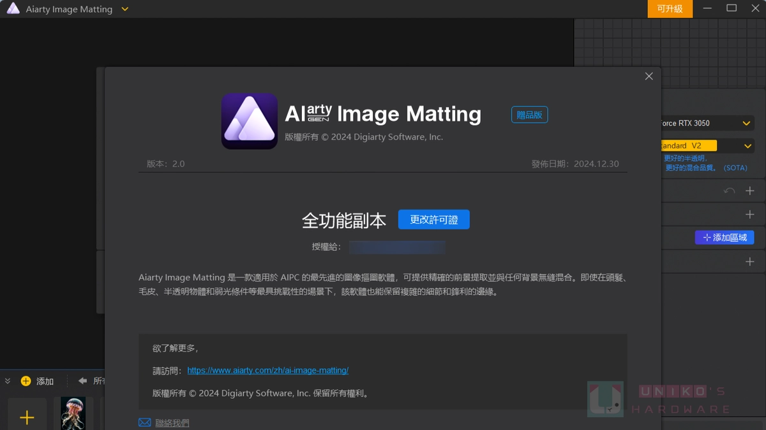Open the 聯絡我們 contact link
This screenshot has height=430, width=766.
(x=172, y=423)
